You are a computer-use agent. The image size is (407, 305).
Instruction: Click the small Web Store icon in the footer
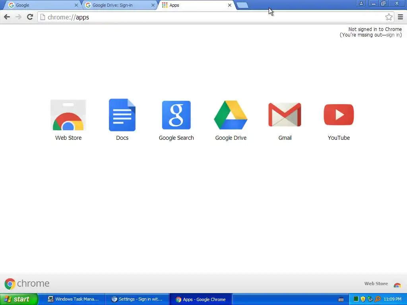397,285
